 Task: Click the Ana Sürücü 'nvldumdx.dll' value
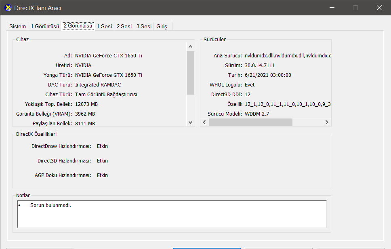(288, 56)
